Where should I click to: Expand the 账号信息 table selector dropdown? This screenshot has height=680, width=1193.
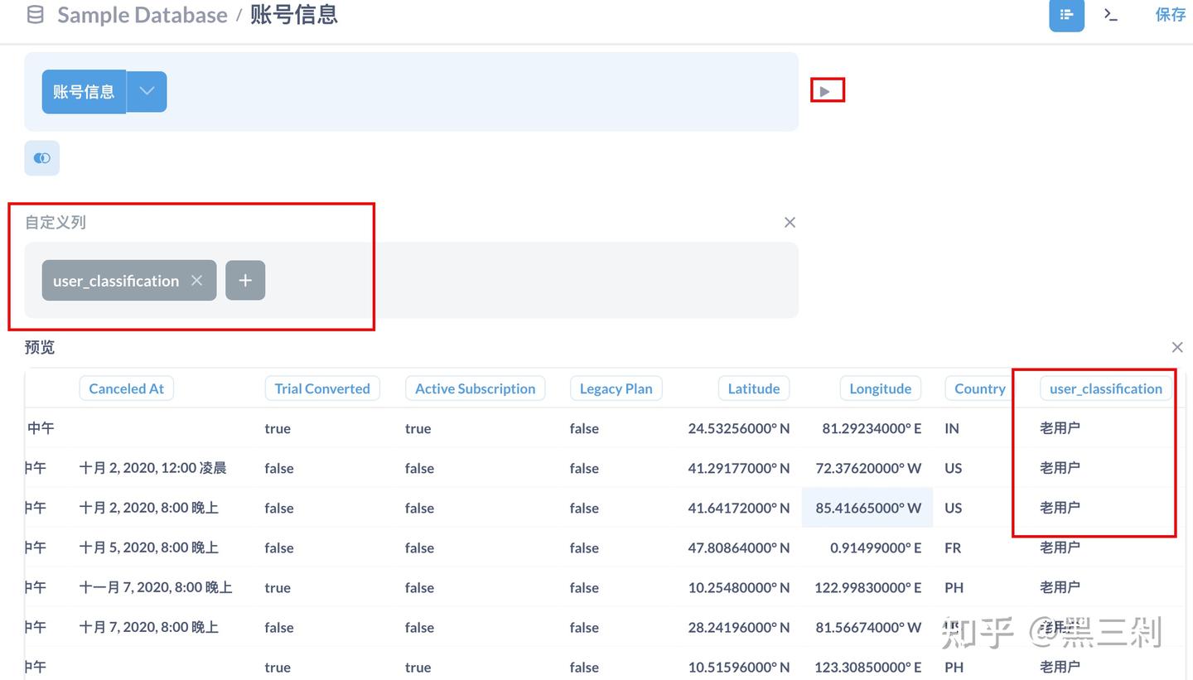coord(146,91)
